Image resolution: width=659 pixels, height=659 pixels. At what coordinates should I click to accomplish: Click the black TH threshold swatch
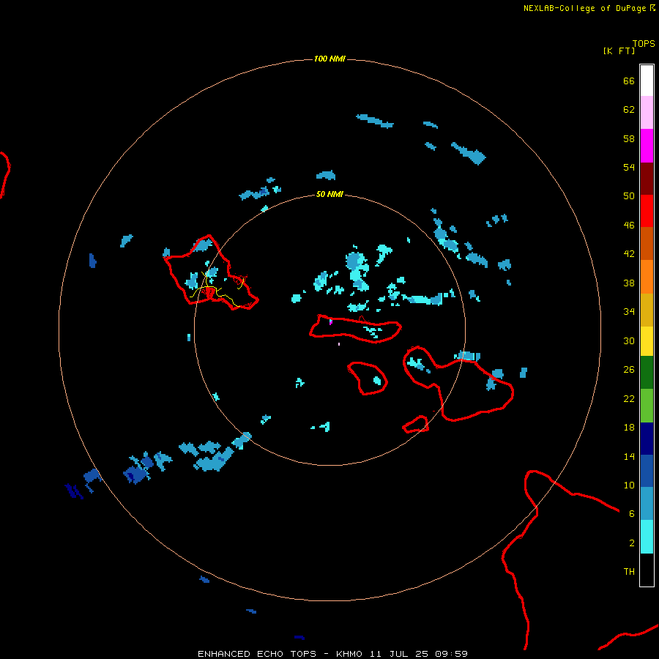(647, 570)
